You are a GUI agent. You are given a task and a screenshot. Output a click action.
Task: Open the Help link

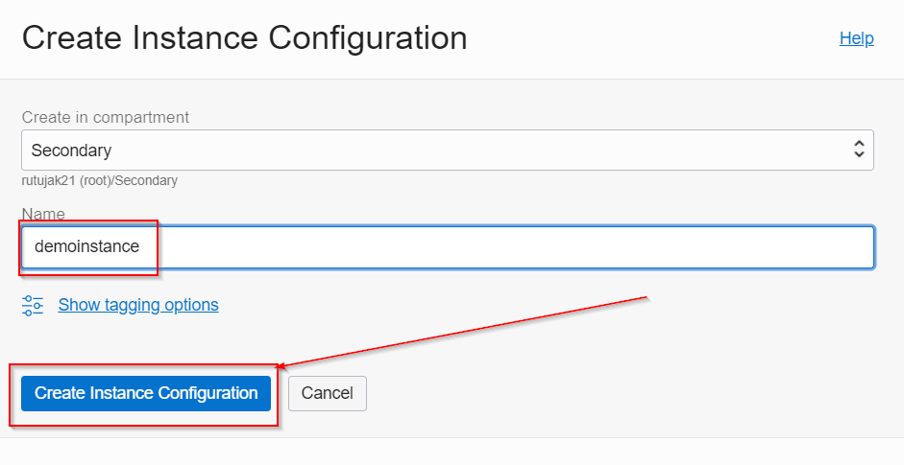click(856, 38)
